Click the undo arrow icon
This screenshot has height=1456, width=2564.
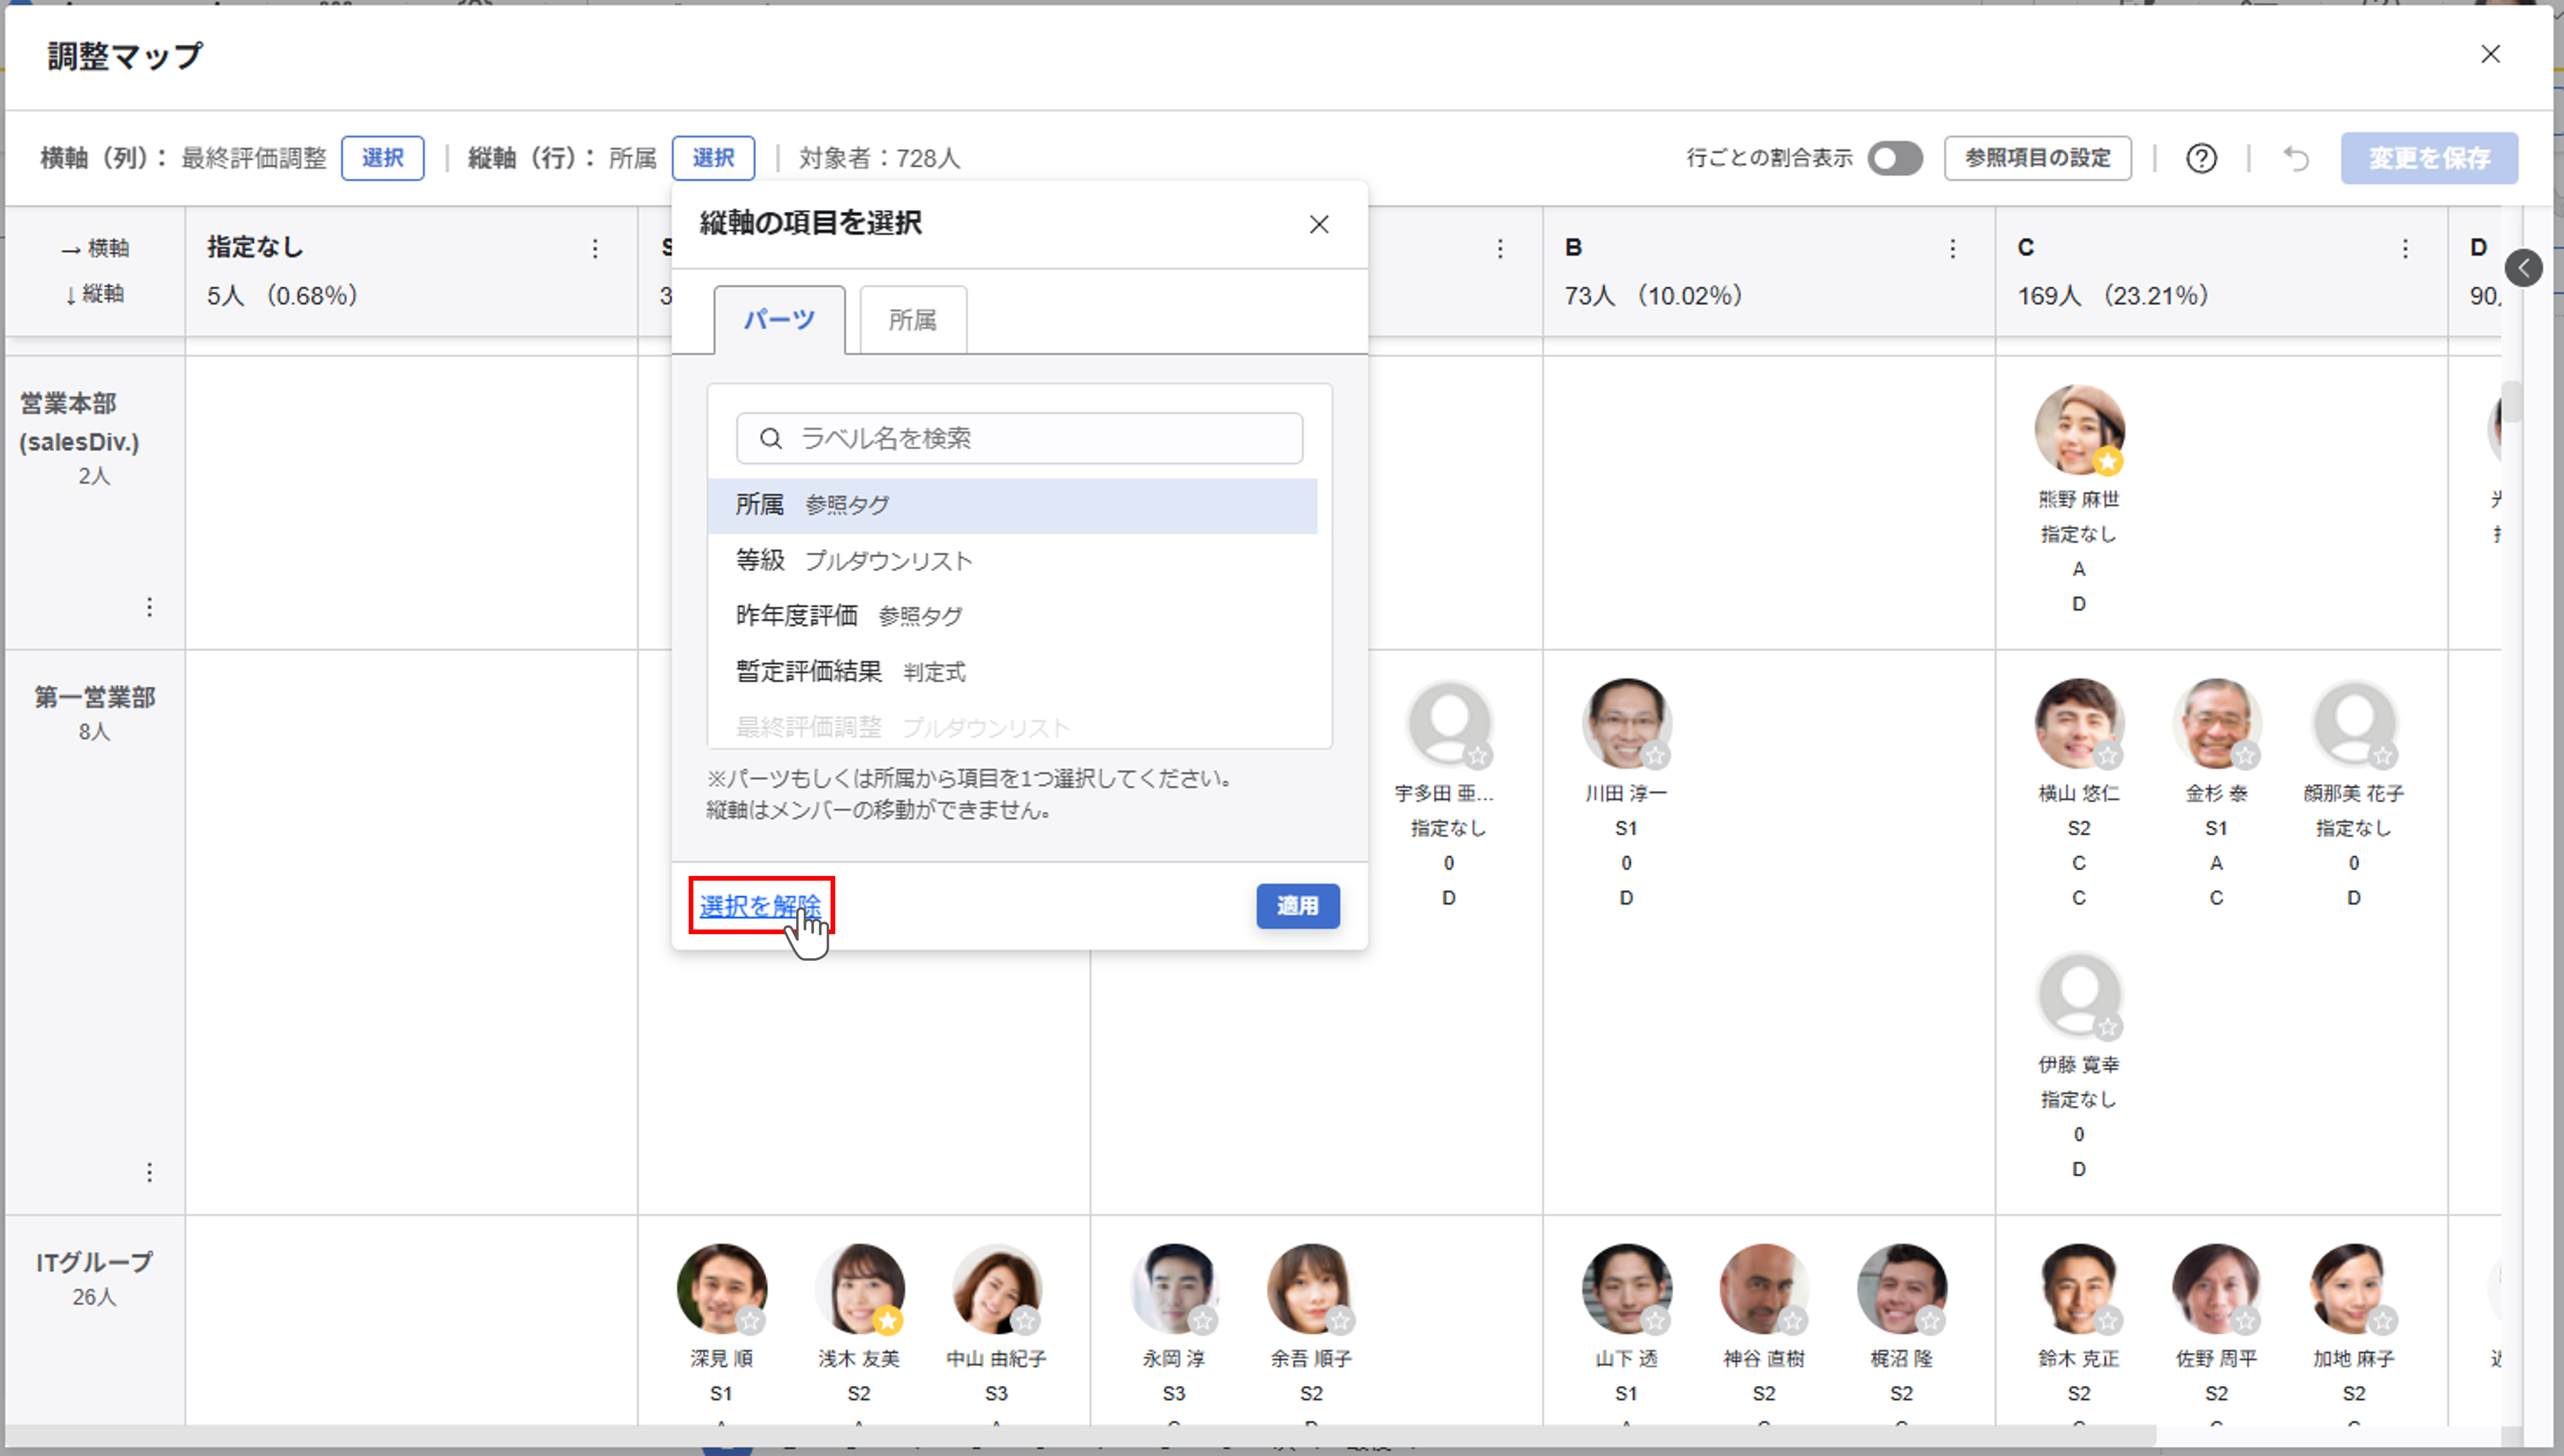2296,158
